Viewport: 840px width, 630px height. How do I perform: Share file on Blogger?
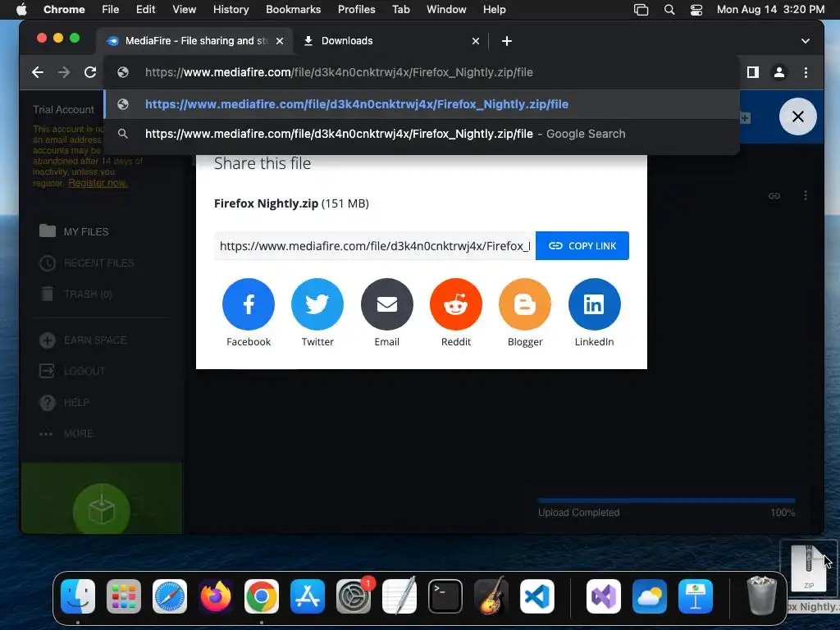tap(525, 304)
